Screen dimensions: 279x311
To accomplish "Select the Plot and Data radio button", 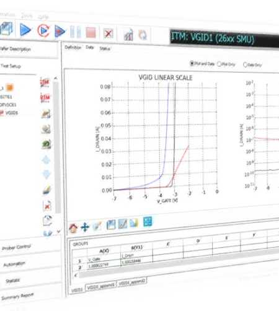I will 192,63.
